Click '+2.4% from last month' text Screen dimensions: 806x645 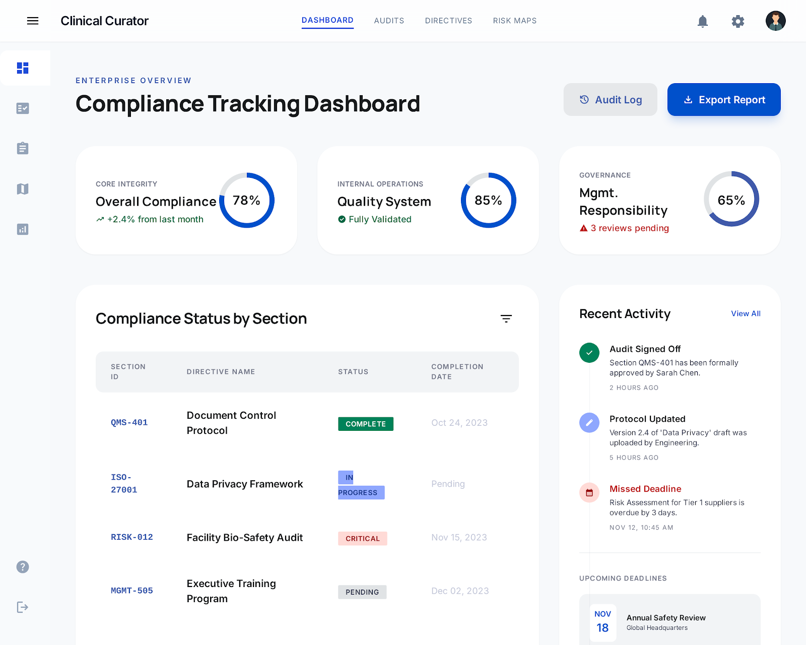click(155, 219)
